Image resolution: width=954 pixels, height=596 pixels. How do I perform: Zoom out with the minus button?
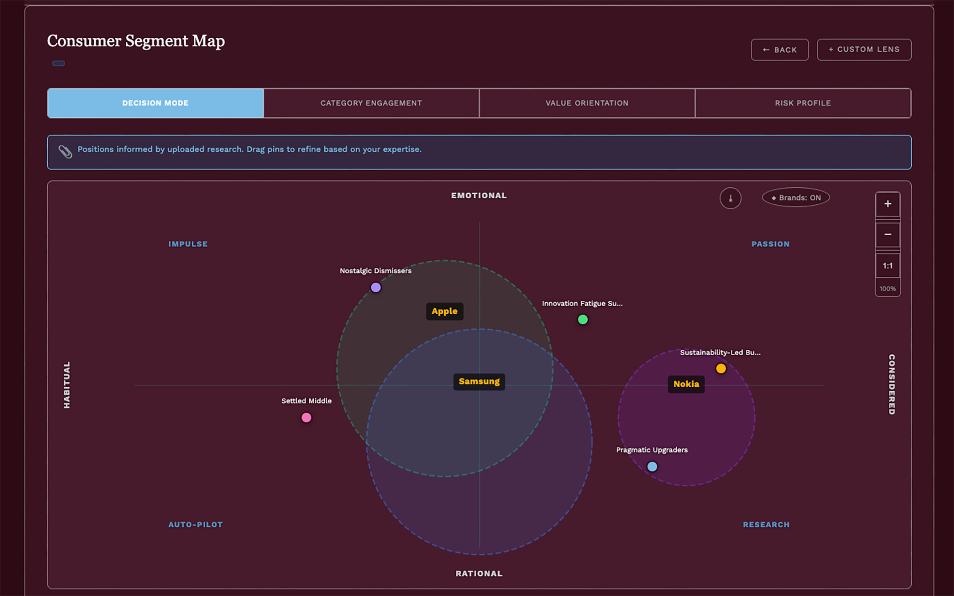pyautogui.click(x=887, y=234)
